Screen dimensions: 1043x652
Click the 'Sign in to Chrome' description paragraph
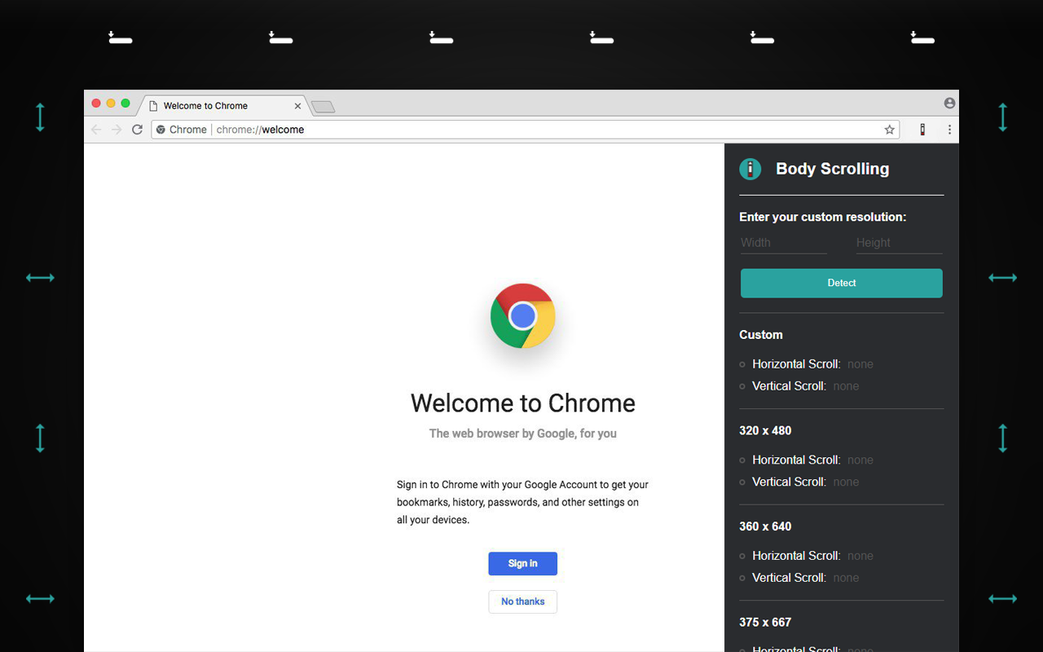(x=522, y=502)
